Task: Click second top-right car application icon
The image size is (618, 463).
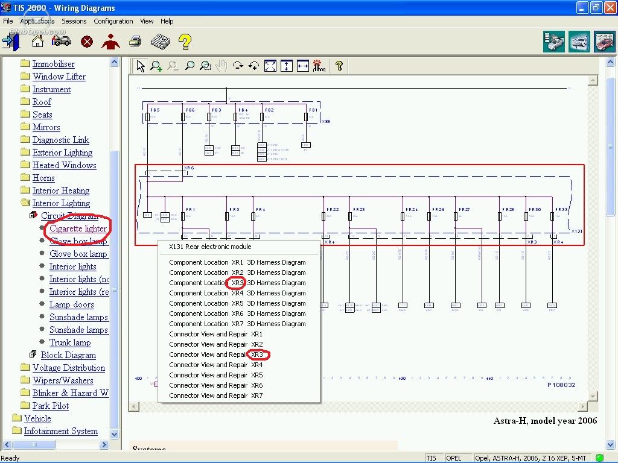Action: (579, 42)
